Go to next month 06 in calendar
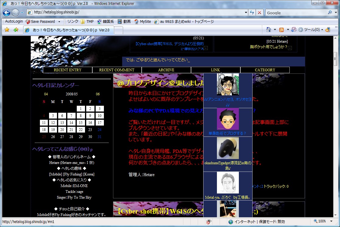Screen dimensions: 340x227 click(x=98, y=94)
